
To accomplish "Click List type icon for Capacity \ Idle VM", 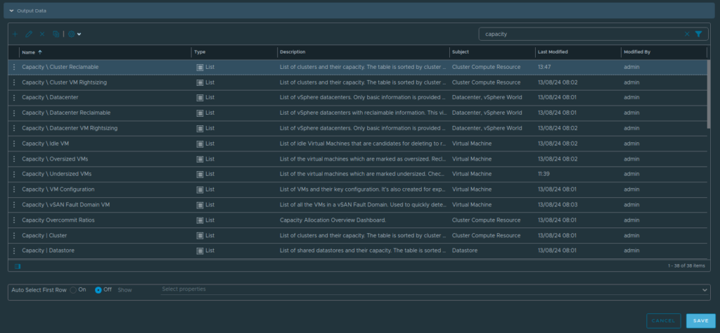I will (200, 144).
